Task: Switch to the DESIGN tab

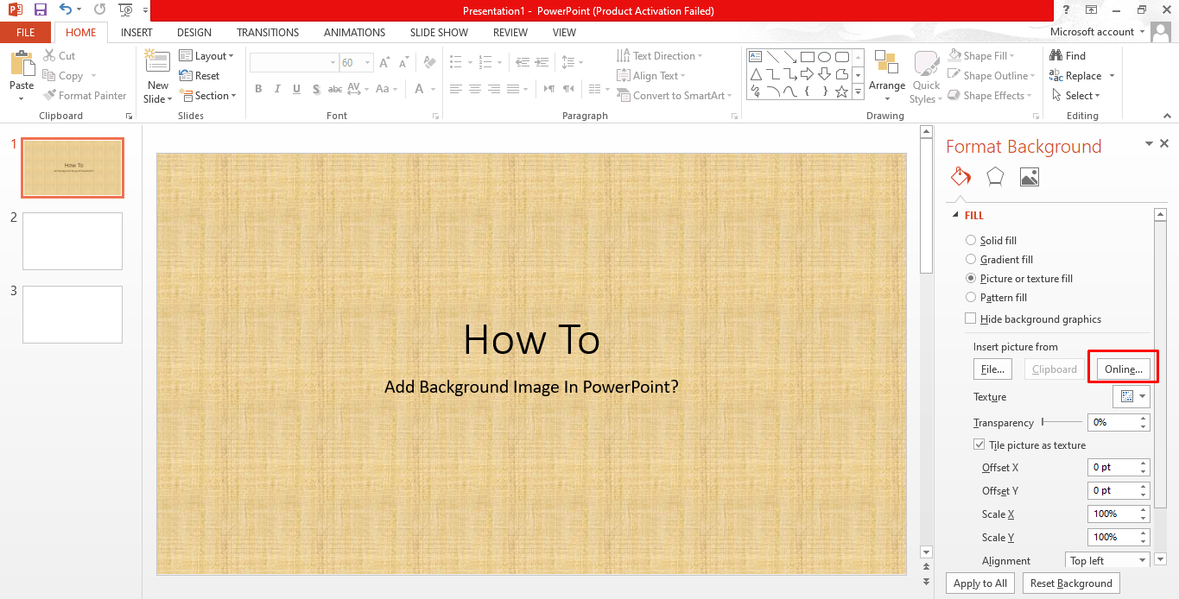Action: (194, 33)
